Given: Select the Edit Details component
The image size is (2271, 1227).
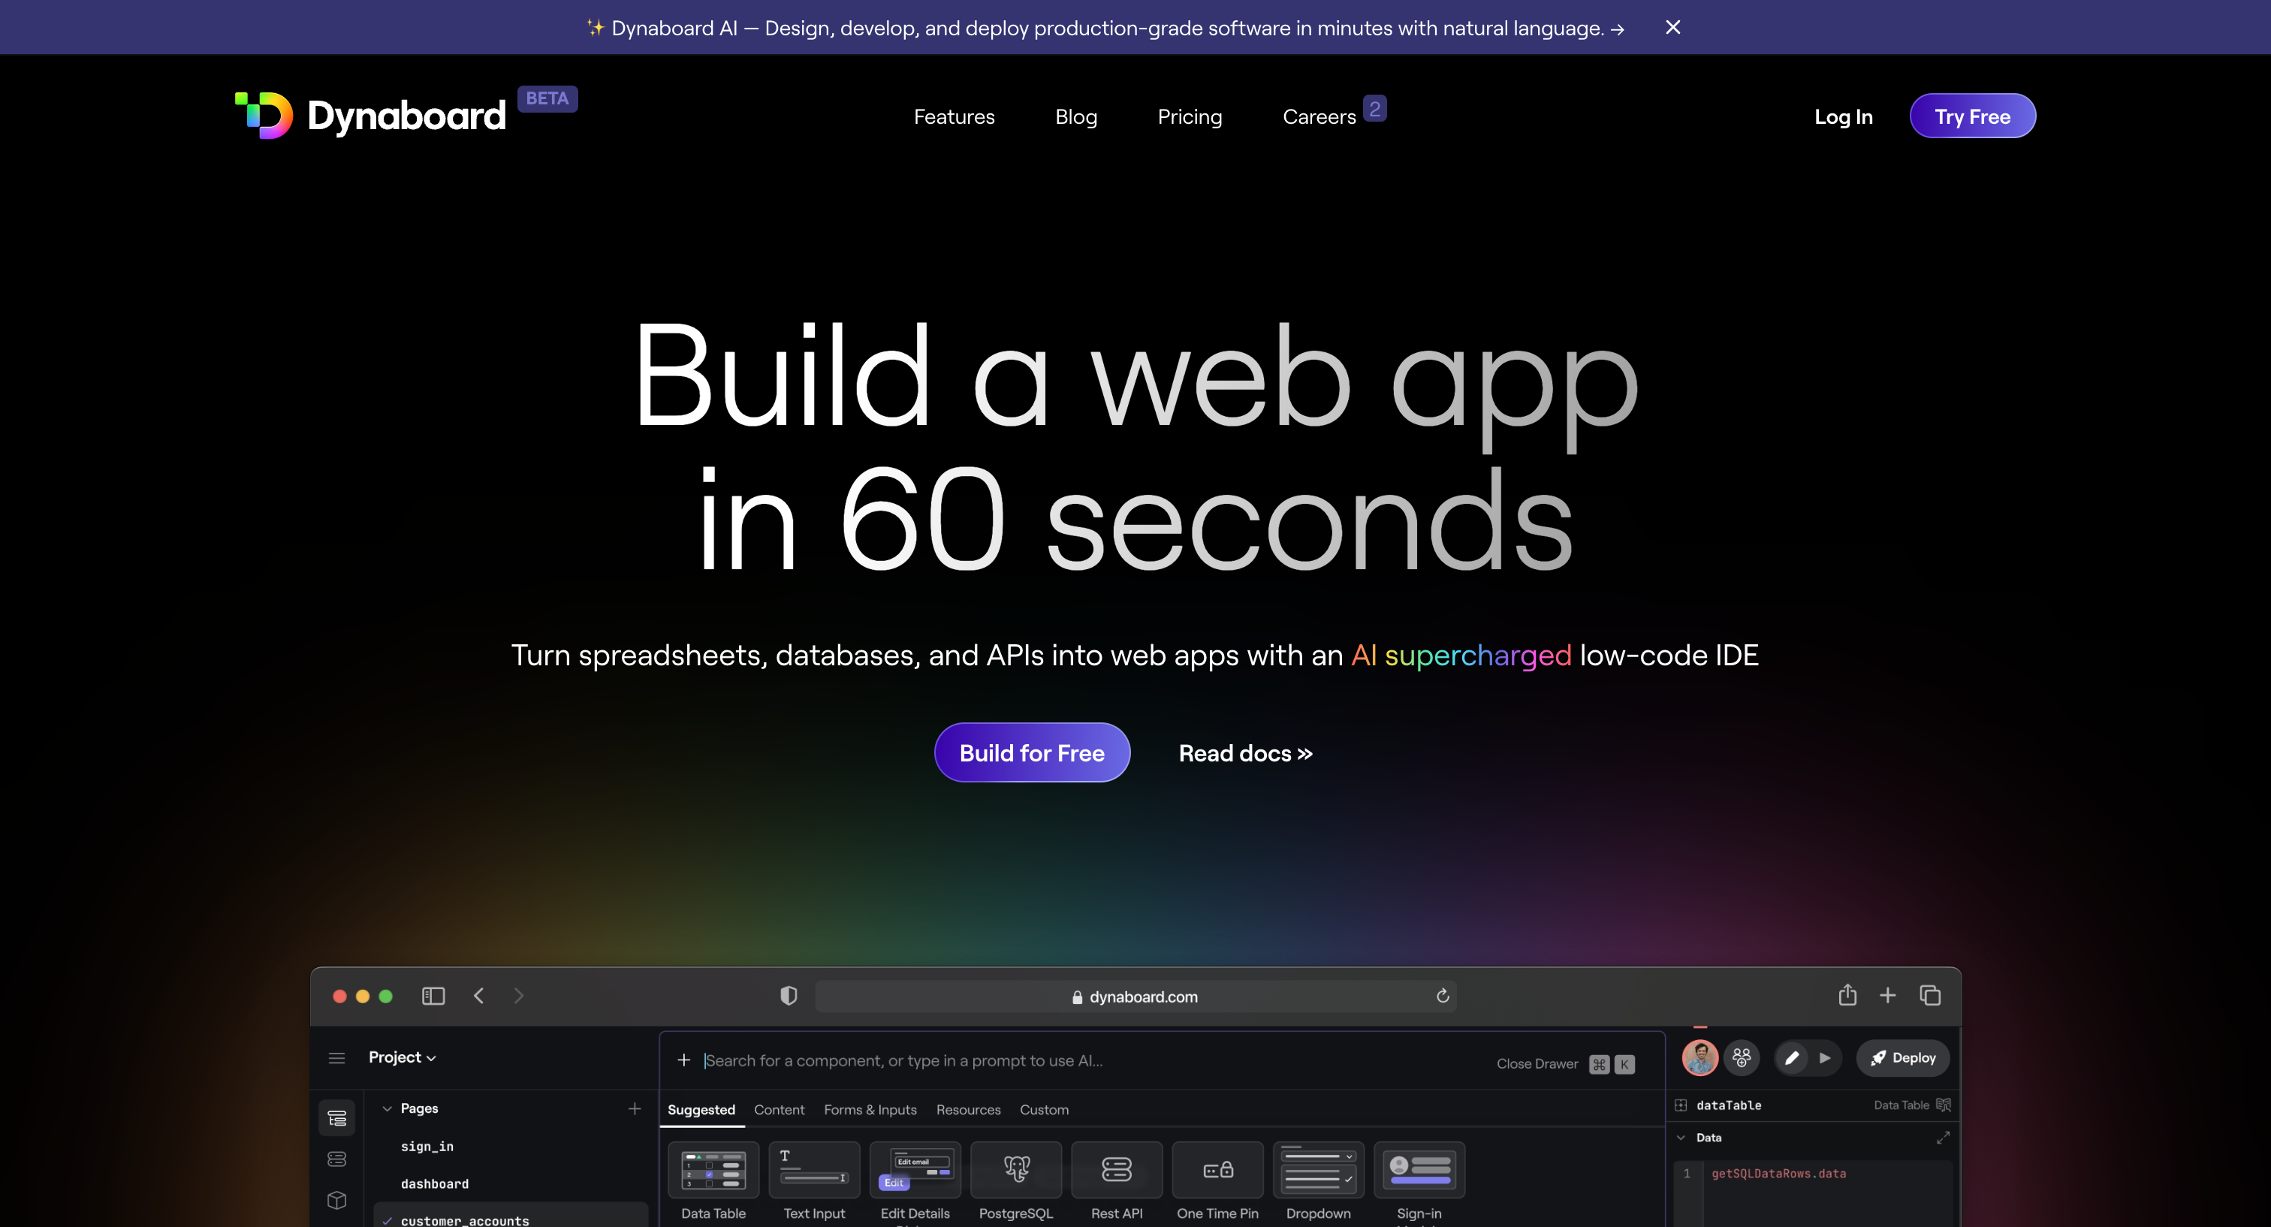Looking at the screenshot, I should tap(915, 1171).
